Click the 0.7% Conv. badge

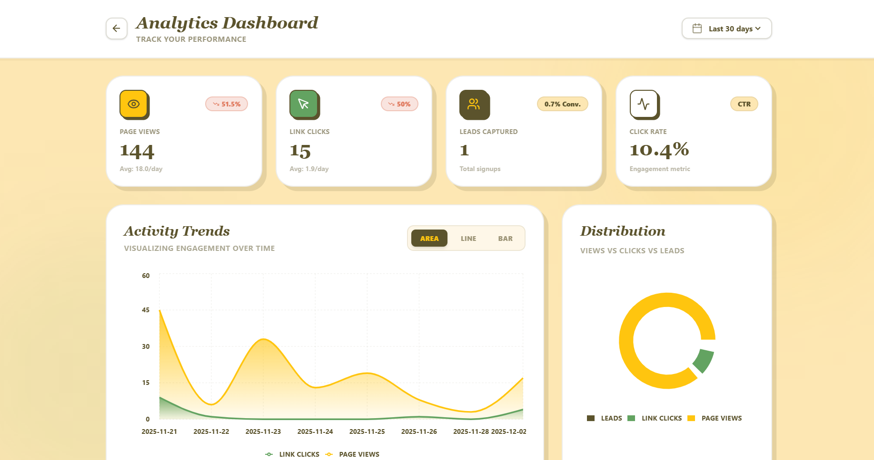click(x=562, y=104)
